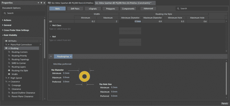Click the Constraints search field

click(202, 9)
